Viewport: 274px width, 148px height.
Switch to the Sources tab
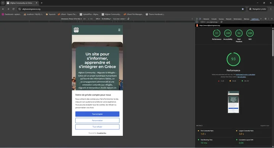point(221,19)
